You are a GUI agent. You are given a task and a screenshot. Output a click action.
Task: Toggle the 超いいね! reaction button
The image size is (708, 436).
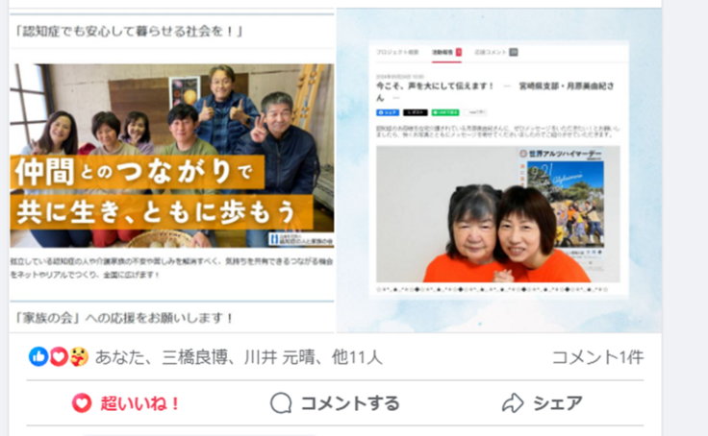click(x=126, y=403)
